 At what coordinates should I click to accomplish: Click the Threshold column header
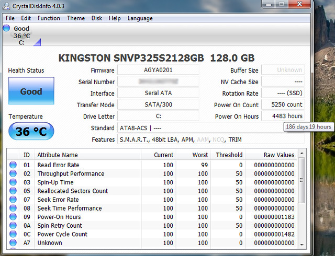click(x=228, y=155)
